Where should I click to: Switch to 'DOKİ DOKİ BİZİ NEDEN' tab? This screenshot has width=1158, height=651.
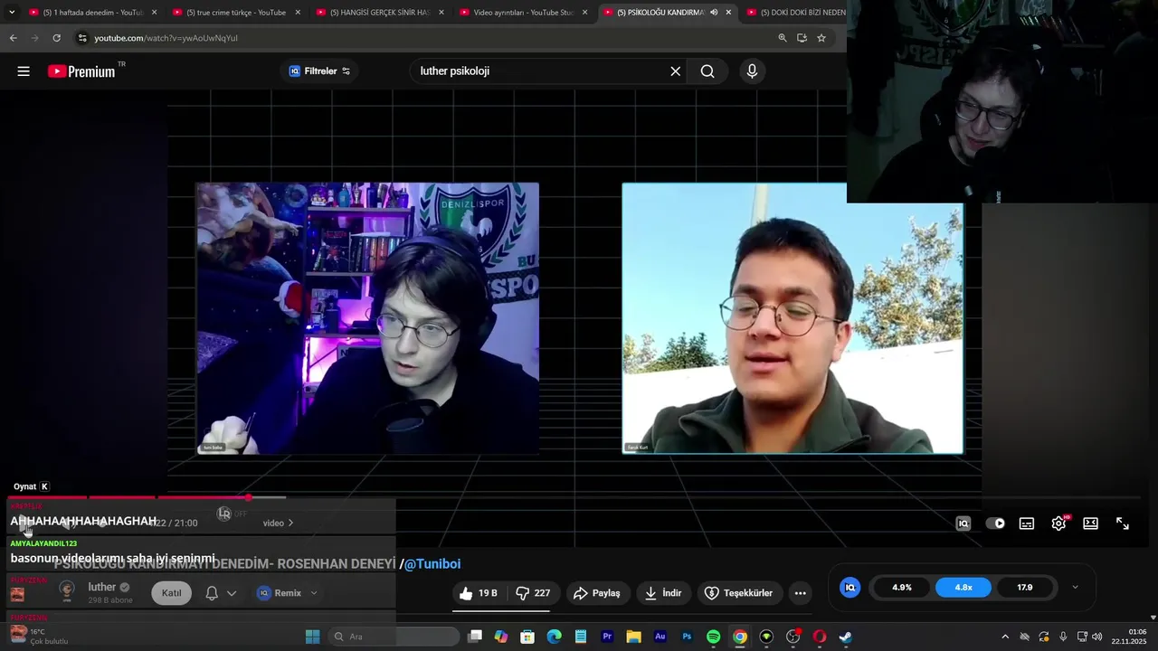point(800,13)
